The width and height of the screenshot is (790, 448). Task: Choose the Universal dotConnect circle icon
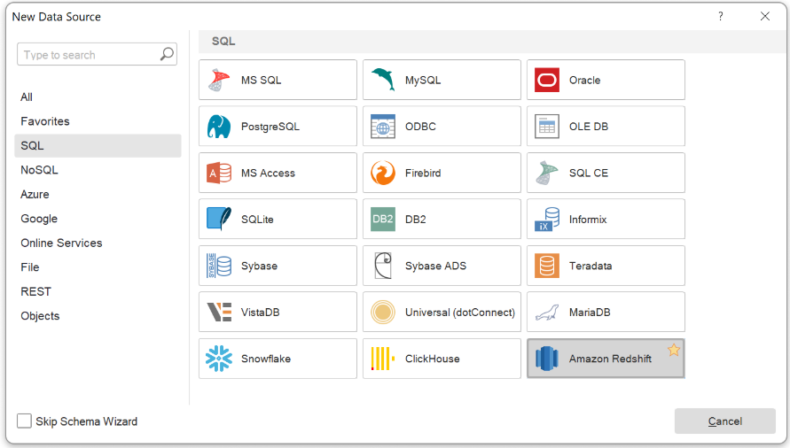tap(383, 312)
